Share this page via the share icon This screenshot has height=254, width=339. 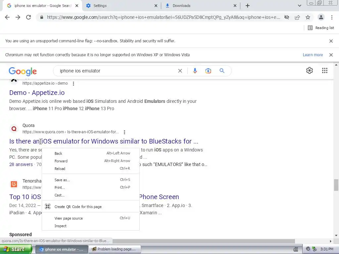pyautogui.click(x=297, y=17)
